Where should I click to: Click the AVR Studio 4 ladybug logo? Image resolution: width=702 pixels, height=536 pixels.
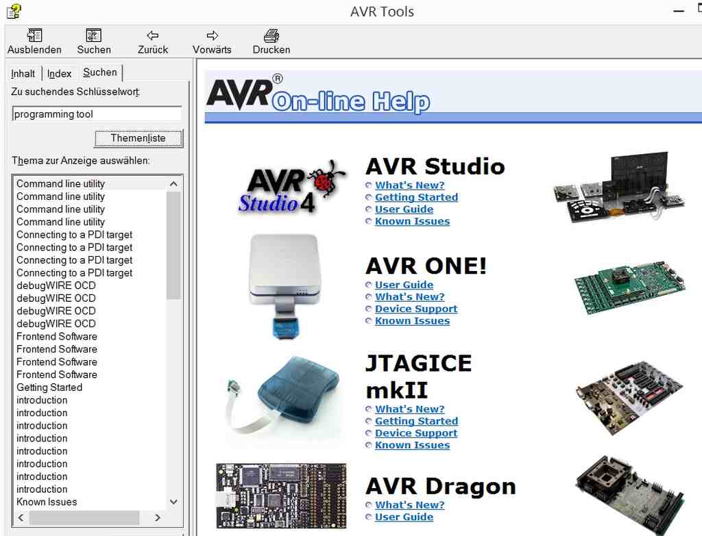(x=291, y=188)
